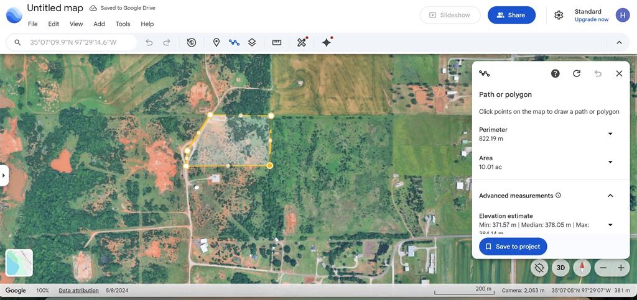637x300 pixels.
Task: Click the polygon panel path icon
Action: 484,73
